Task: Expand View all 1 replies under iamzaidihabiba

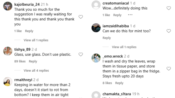Action: pos(124,47)
